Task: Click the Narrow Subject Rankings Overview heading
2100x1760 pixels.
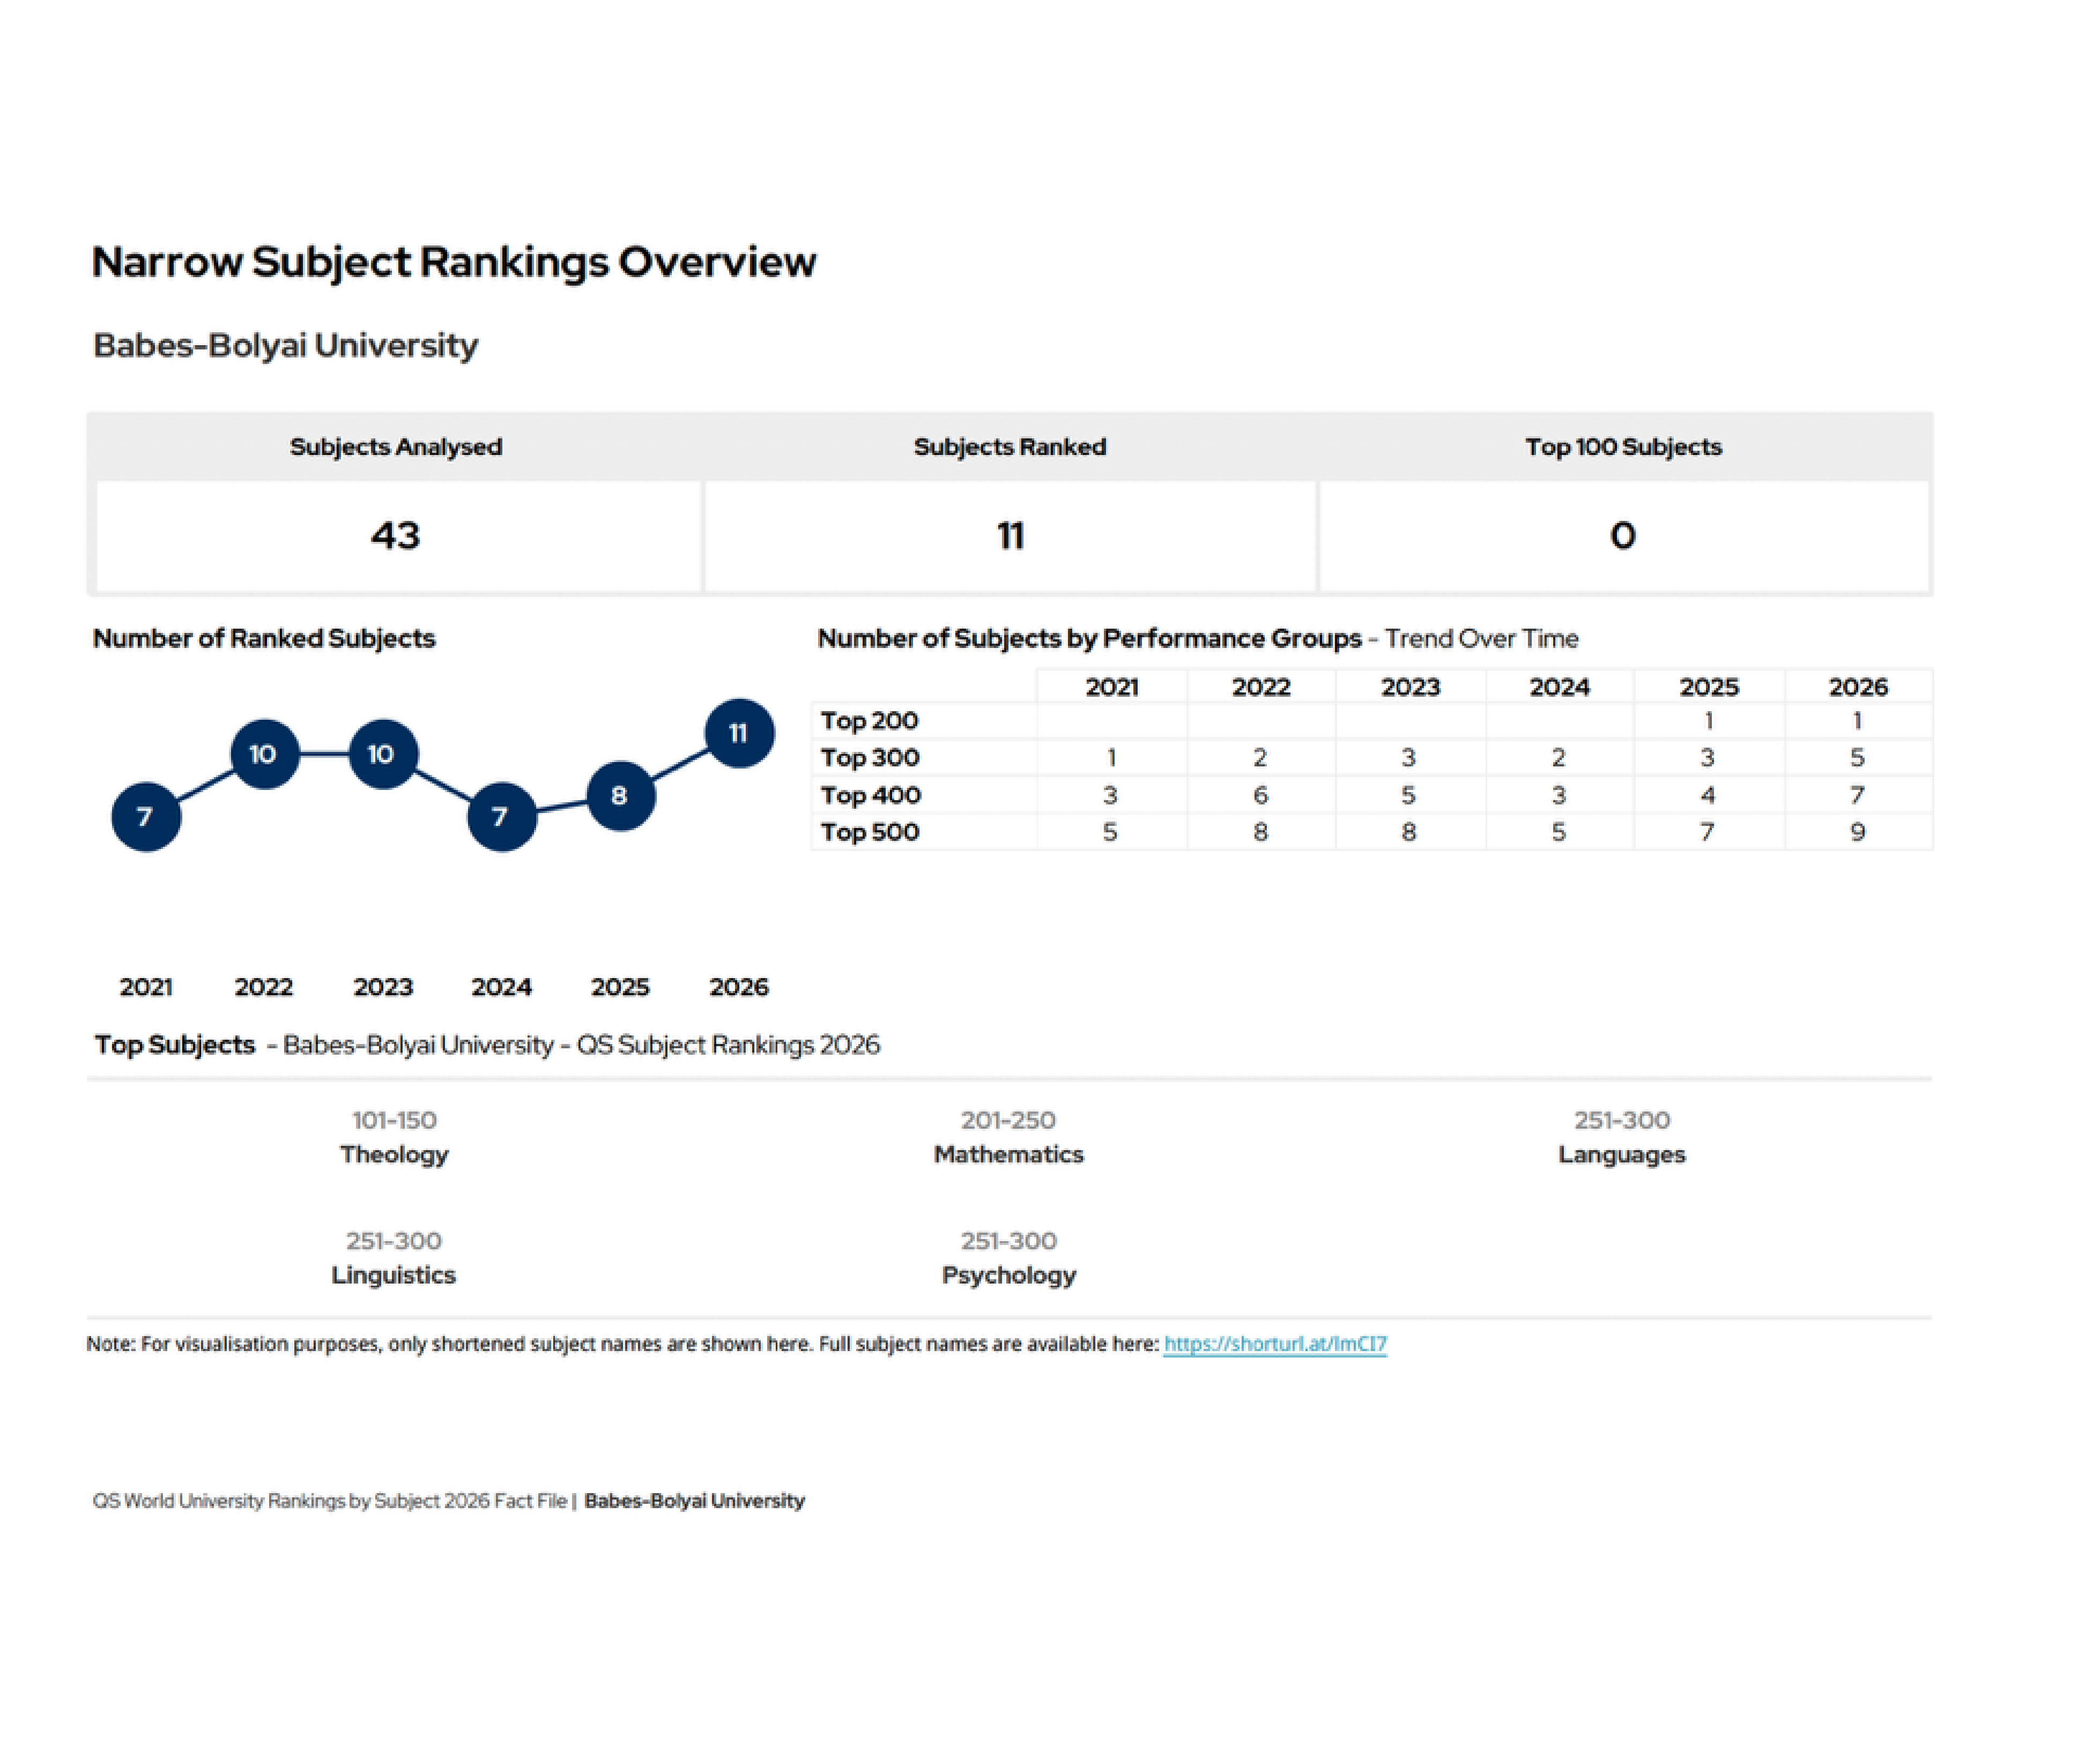Action: coord(454,262)
